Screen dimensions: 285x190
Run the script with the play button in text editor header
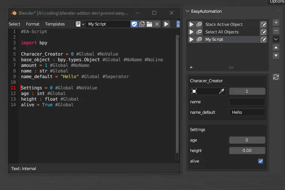click(166, 24)
